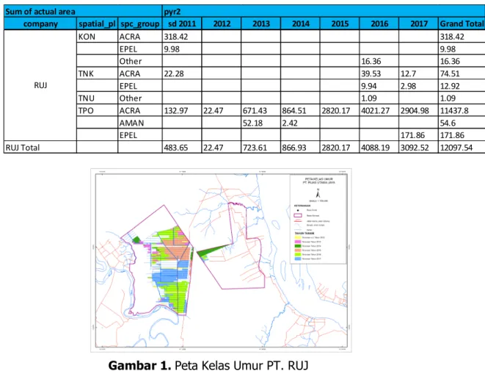Click the "pyr2" header cell
485x371 pixels.
(324, 12)
